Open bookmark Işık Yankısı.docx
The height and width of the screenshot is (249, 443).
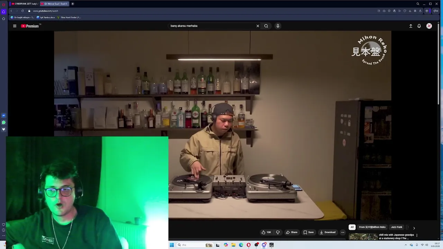46,17
